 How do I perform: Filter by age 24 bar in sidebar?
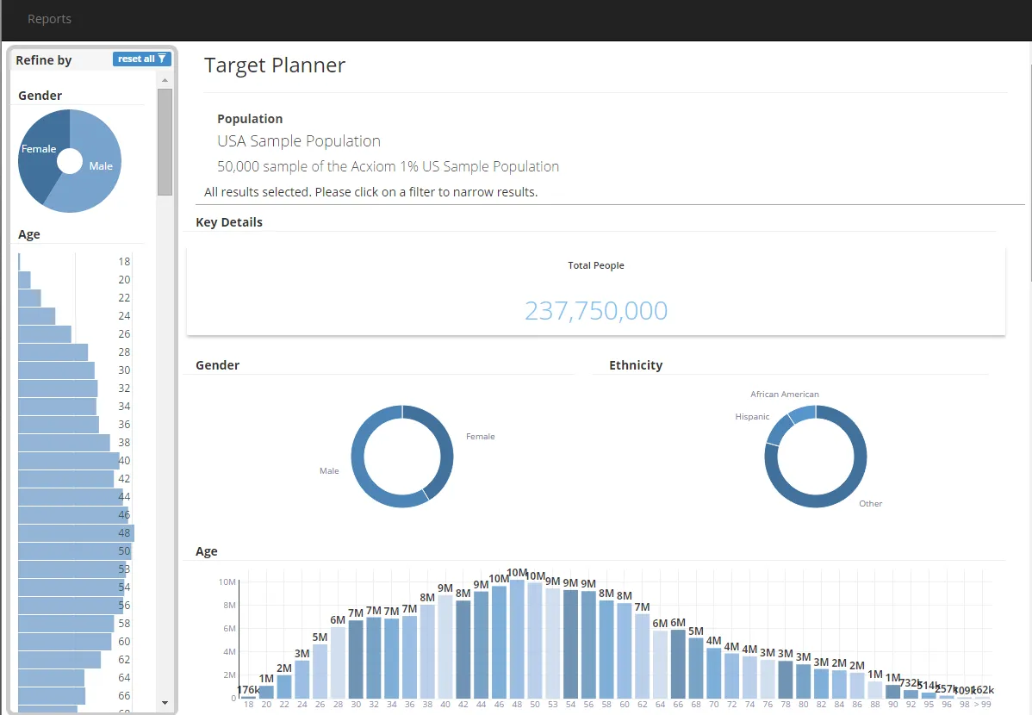[37, 316]
